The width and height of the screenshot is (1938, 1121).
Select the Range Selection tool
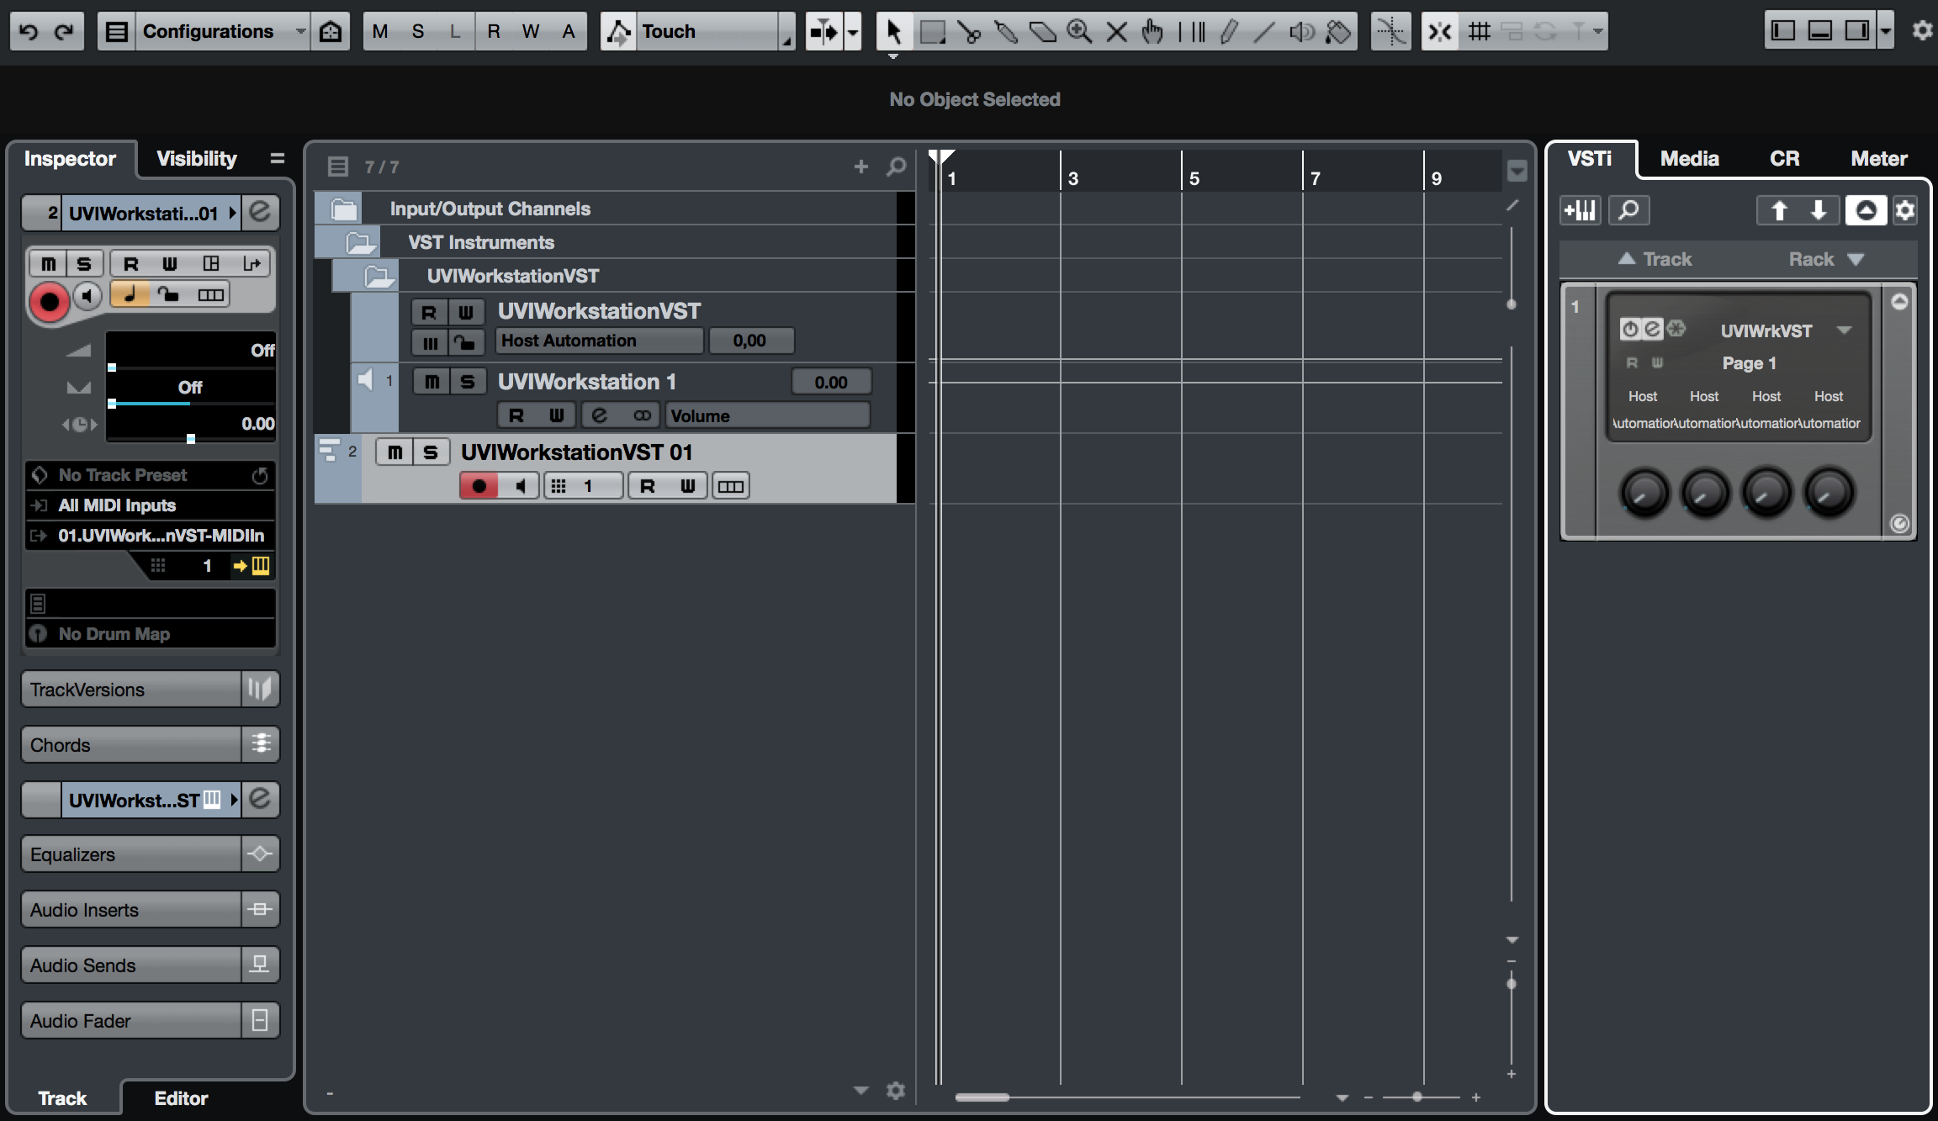932,32
